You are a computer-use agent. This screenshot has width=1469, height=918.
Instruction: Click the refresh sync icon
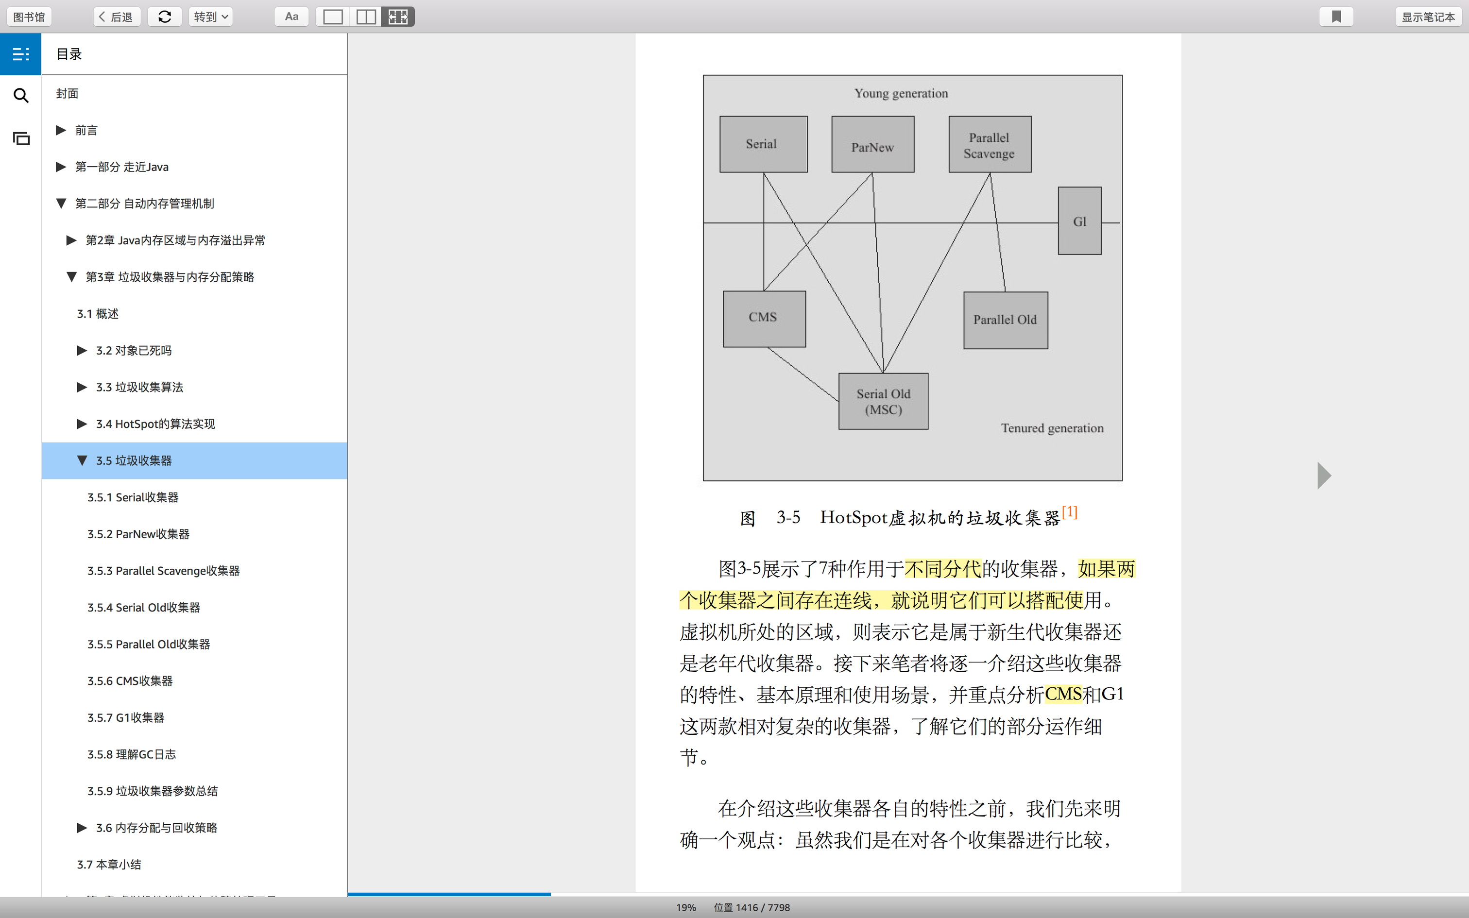click(165, 17)
